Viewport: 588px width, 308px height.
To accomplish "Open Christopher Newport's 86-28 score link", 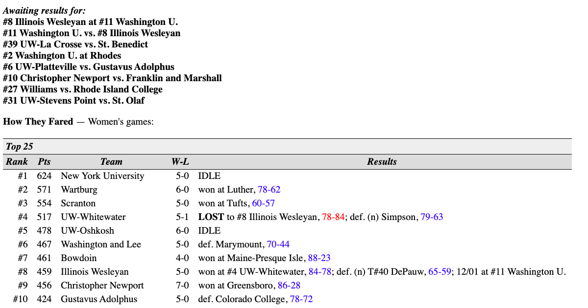I will 289,286.
